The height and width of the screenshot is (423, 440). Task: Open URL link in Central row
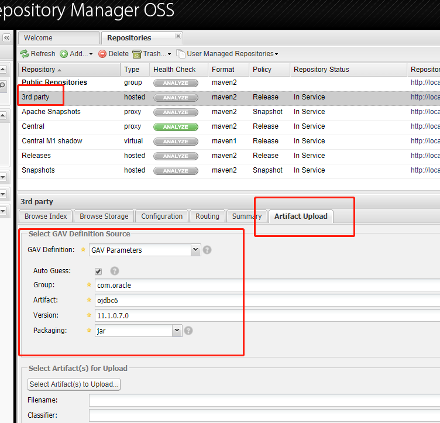[x=425, y=126]
